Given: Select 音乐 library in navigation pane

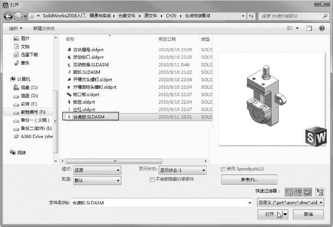Looking at the screenshot, I should pyautogui.click(x=21, y=63).
